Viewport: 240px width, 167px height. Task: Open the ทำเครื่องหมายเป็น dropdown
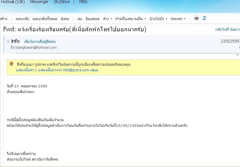(x=130, y=19)
